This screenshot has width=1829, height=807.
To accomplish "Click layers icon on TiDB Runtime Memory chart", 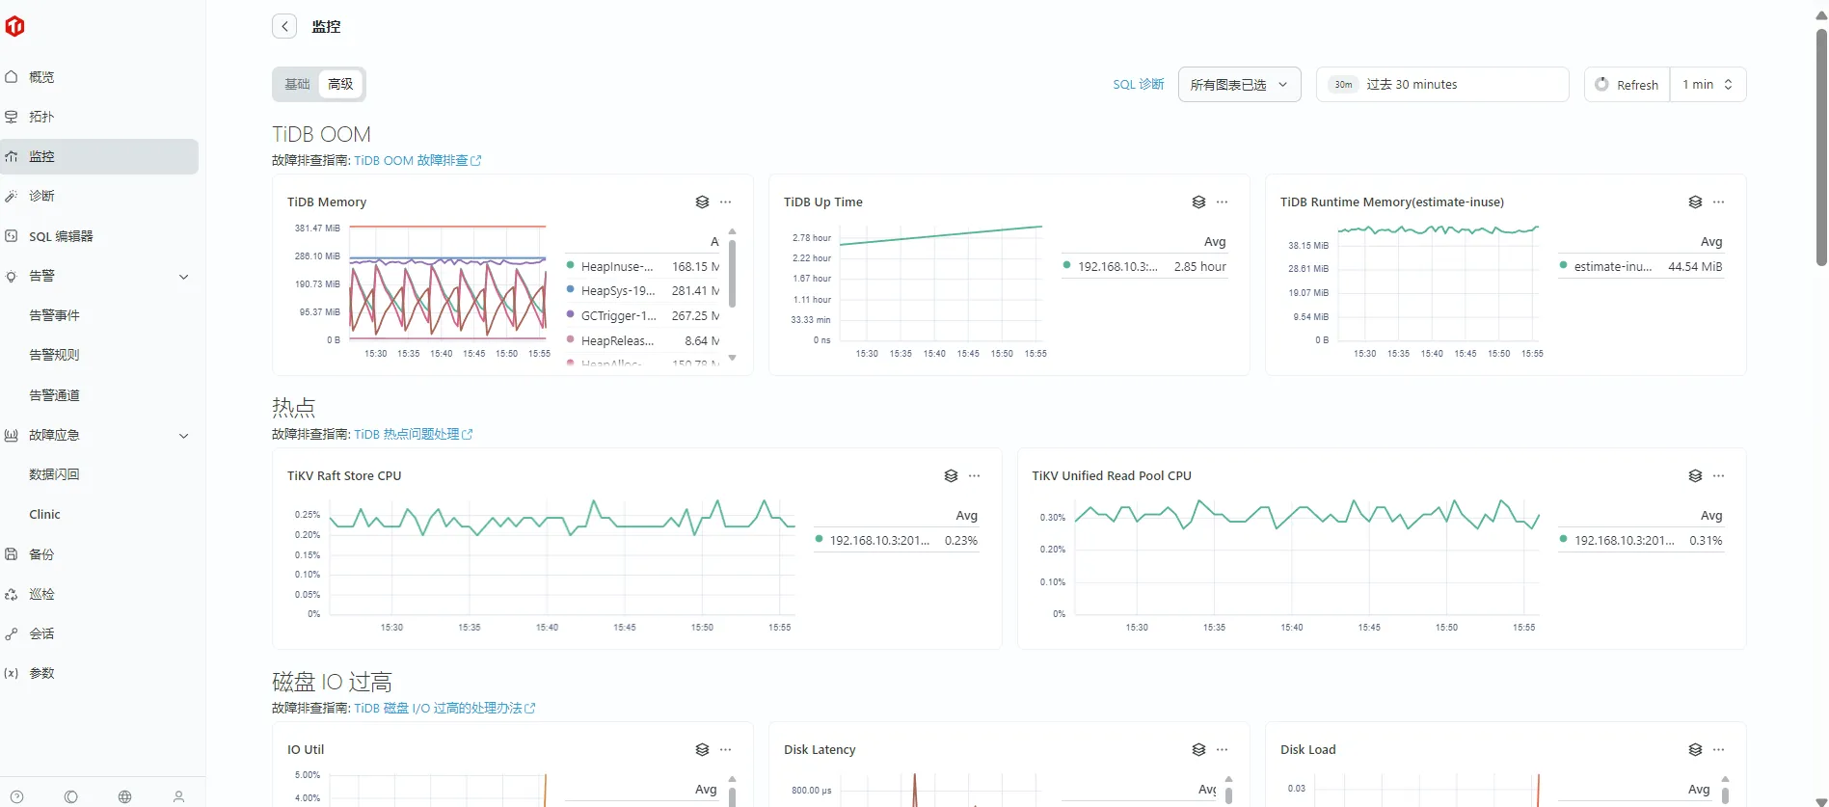I will tap(1695, 202).
